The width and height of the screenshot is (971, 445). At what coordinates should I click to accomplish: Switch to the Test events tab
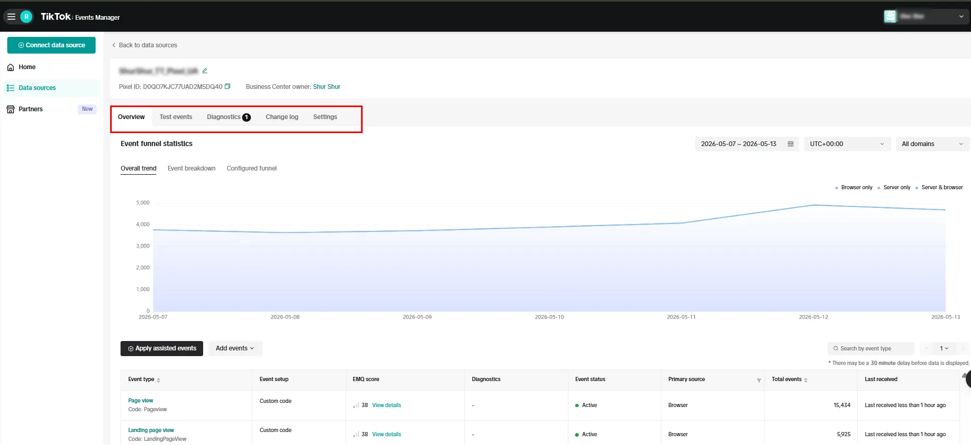(176, 117)
